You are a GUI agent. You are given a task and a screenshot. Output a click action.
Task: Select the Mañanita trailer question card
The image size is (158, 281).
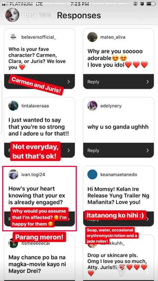pyautogui.click(x=118, y=196)
